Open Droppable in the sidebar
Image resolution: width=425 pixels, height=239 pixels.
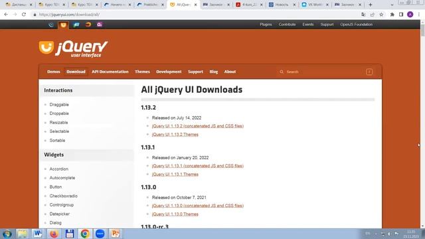coord(59,114)
